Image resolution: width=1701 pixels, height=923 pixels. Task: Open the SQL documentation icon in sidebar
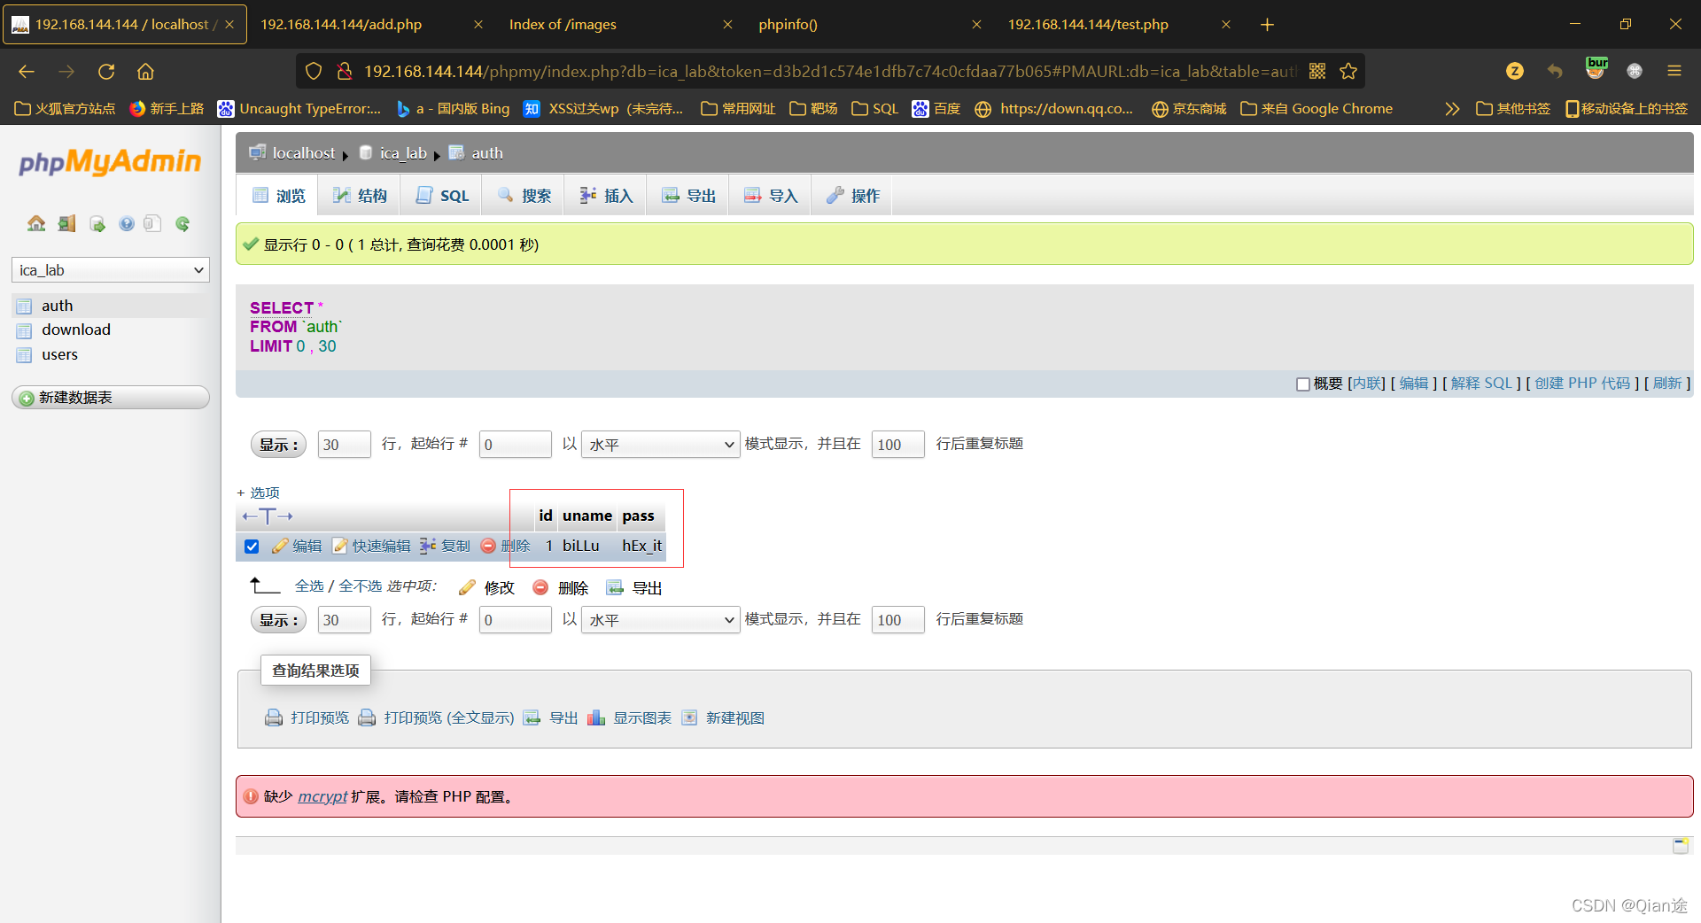(x=153, y=223)
